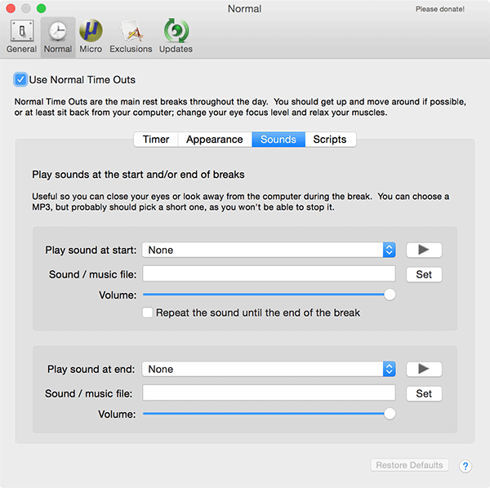490x488 pixels.
Task: Open the Play sound at end dropdown
Action: (269, 369)
